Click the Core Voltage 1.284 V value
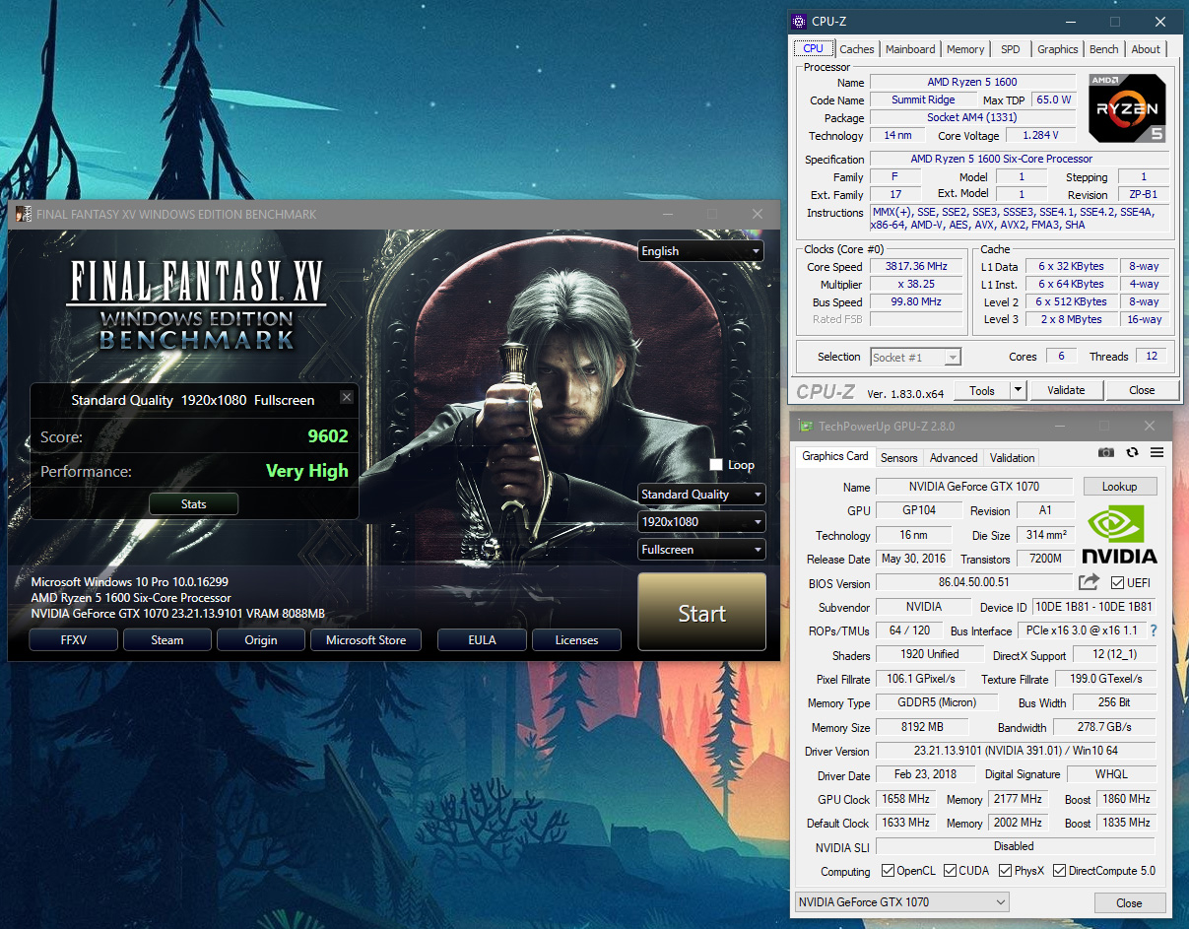Viewport: 1189px width, 929px height. [1040, 136]
